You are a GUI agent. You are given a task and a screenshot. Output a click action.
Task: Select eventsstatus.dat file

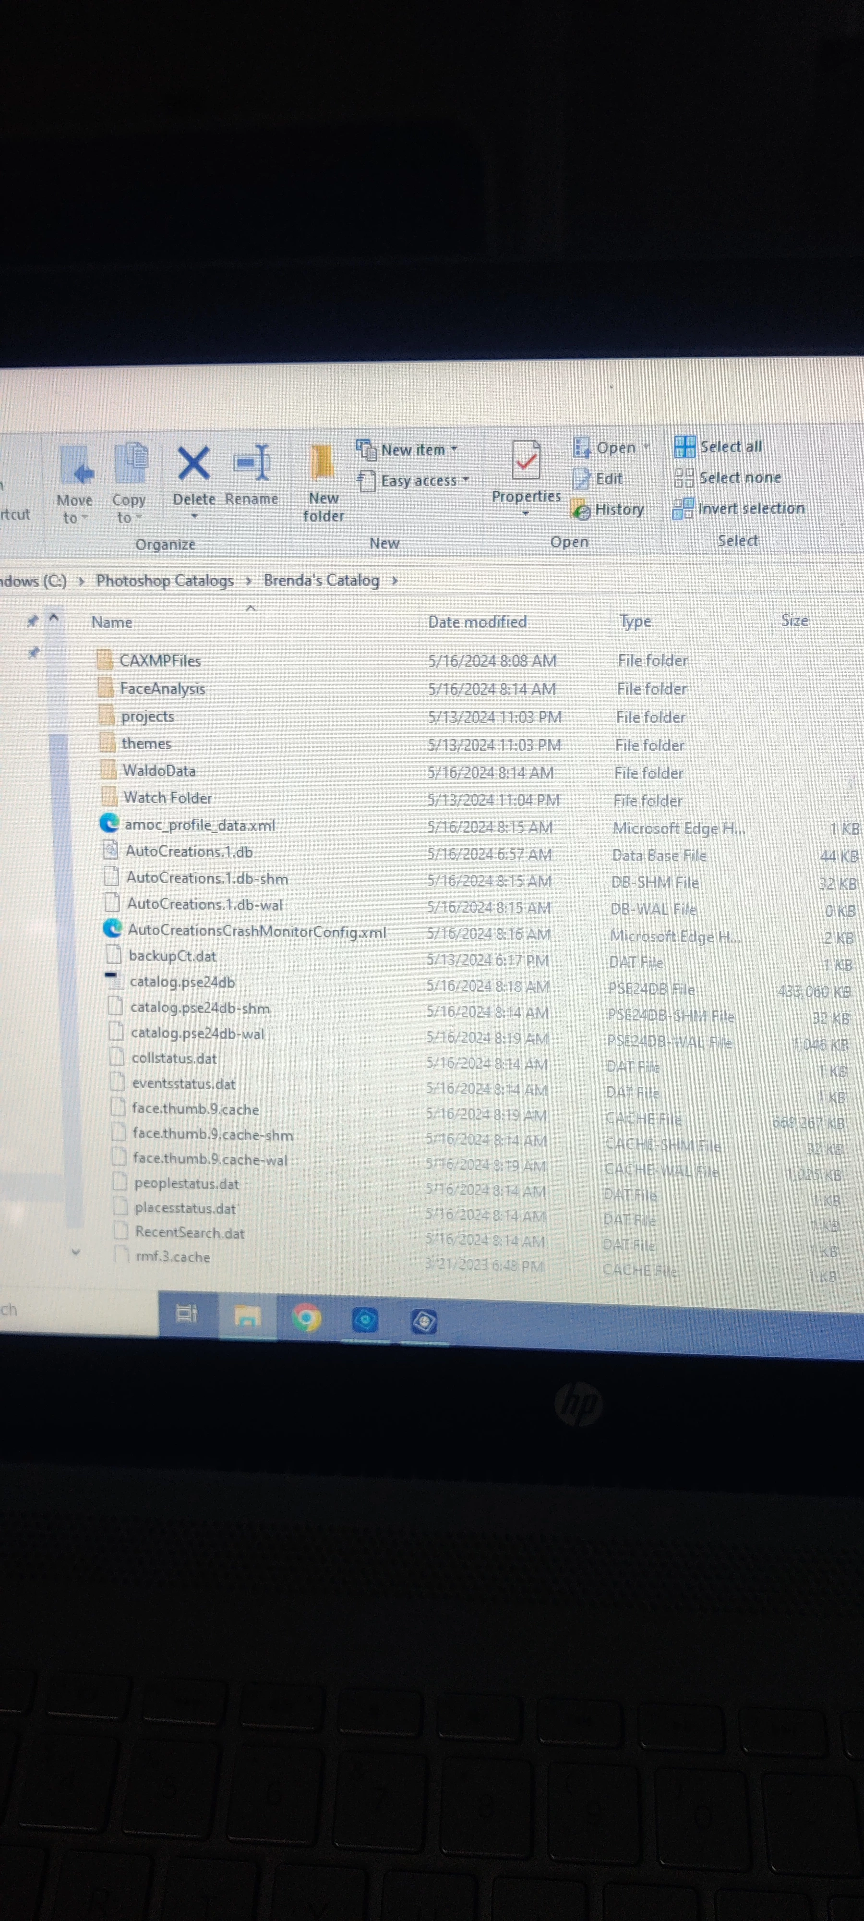pos(184,1083)
